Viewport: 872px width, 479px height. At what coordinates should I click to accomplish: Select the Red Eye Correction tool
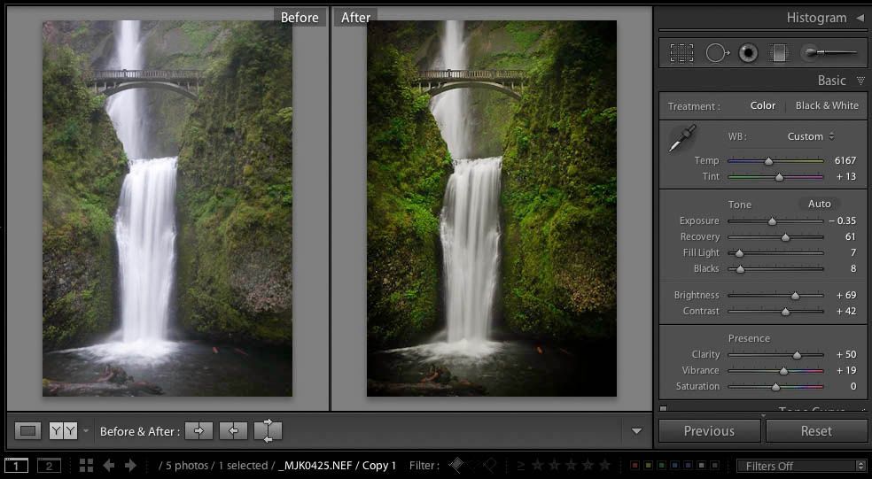(749, 53)
